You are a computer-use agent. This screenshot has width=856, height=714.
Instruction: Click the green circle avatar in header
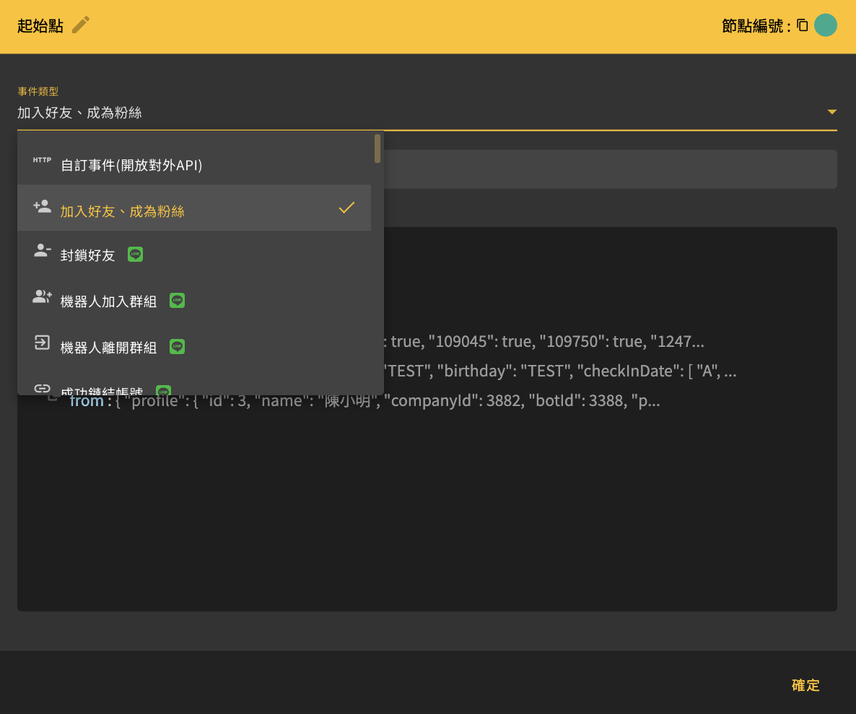tap(826, 25)
